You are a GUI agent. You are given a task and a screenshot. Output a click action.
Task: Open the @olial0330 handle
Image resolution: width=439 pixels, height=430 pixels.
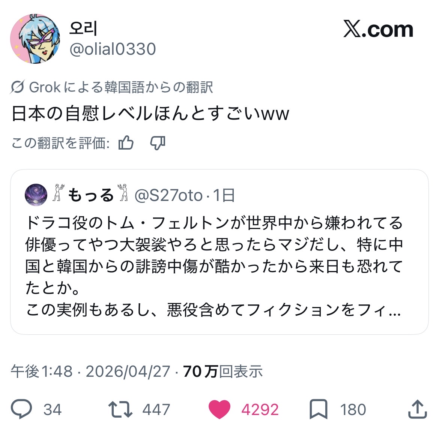point(113,49)
